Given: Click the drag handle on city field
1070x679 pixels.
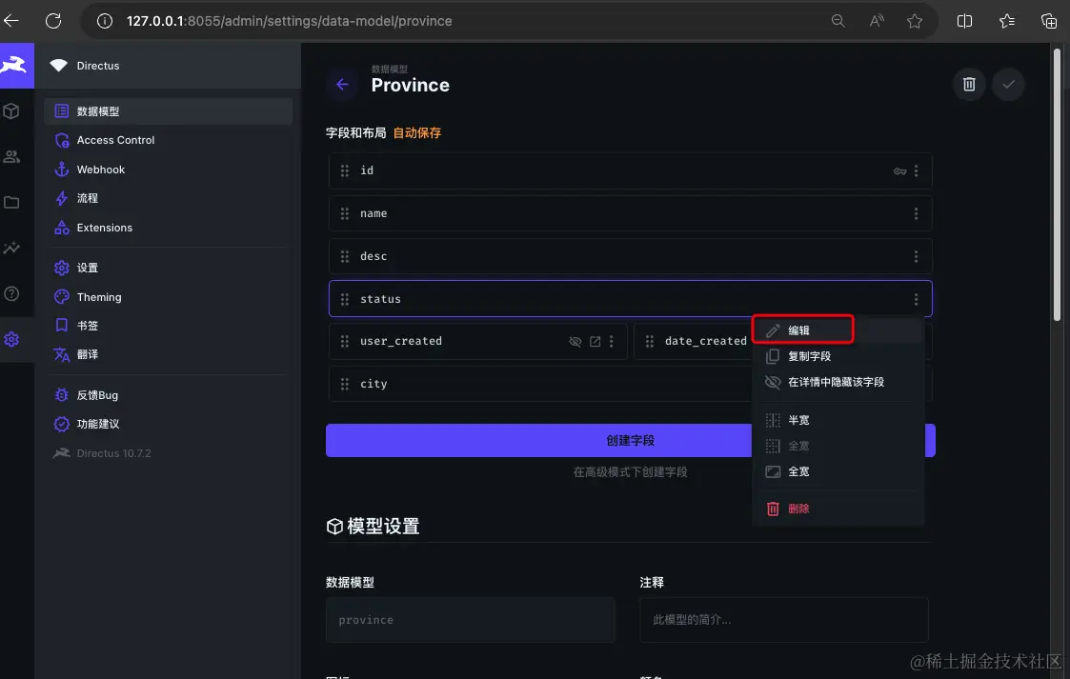Looking at the screenshot, I should coord(345,384).
